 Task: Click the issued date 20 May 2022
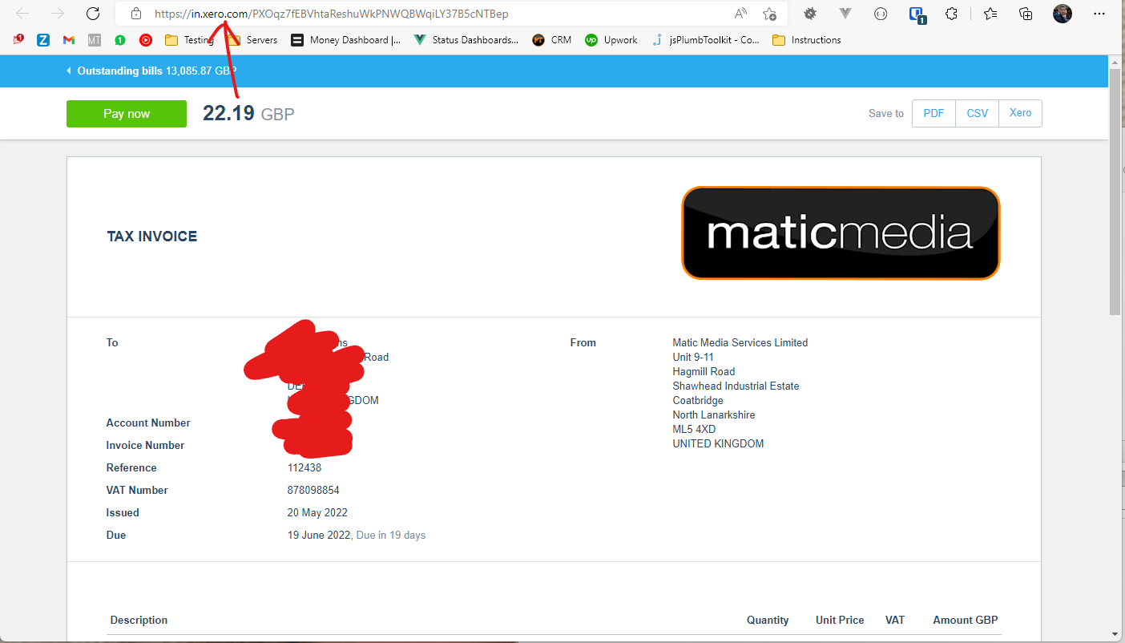(x=317, y=512)
